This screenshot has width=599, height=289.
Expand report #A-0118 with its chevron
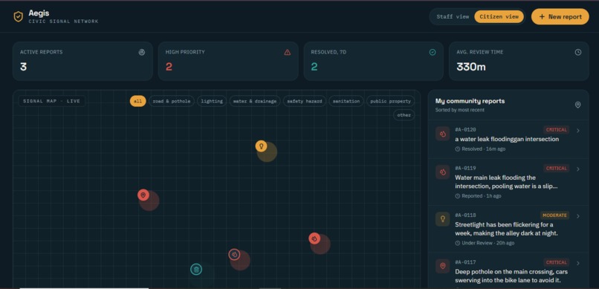coord(578,216)
